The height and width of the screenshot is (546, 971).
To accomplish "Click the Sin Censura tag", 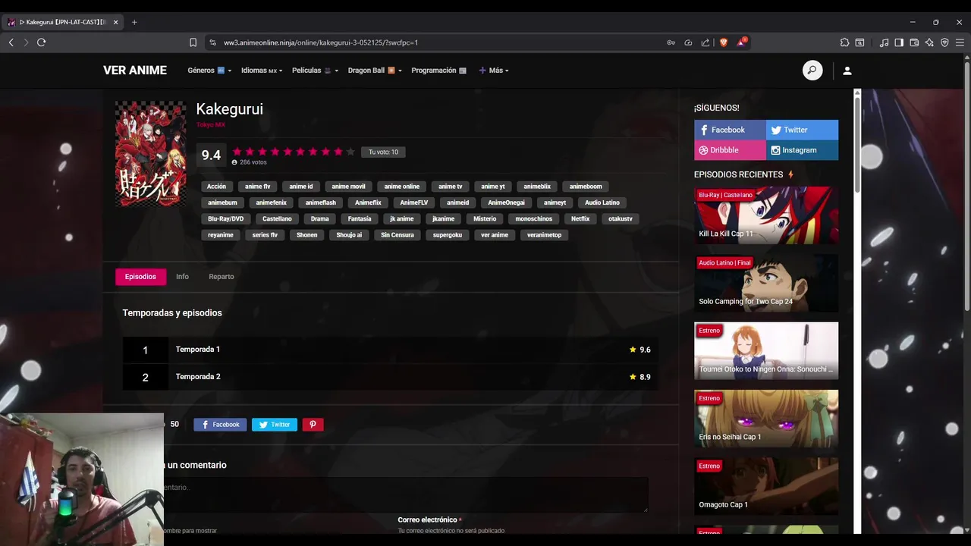I will pyautogui.click(x=398, y=235).
